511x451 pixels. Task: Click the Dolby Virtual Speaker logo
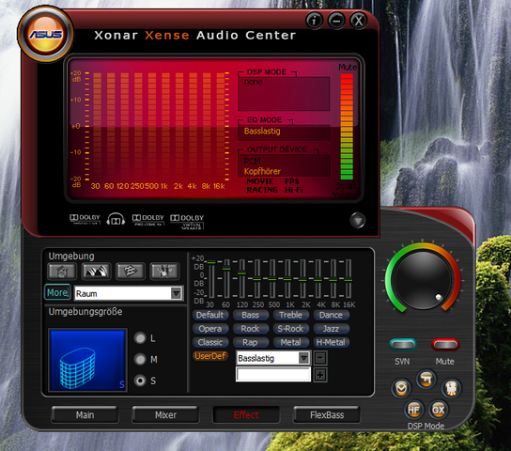coord(187,222)
